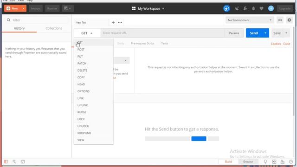
Task: Select COPY from method list
Action: tap(94, 77)
